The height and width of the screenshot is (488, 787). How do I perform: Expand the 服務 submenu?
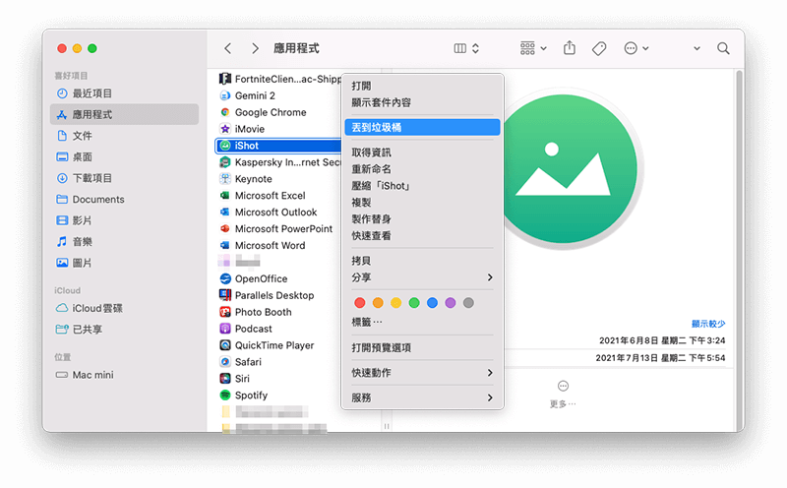pos(422,397)
